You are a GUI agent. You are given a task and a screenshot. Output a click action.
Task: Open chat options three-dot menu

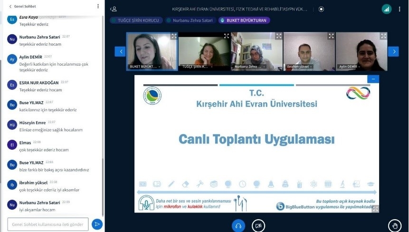click(x=98, y=6)
